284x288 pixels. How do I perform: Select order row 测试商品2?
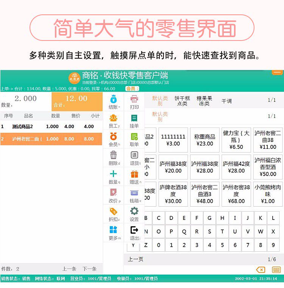click(51, 126)
